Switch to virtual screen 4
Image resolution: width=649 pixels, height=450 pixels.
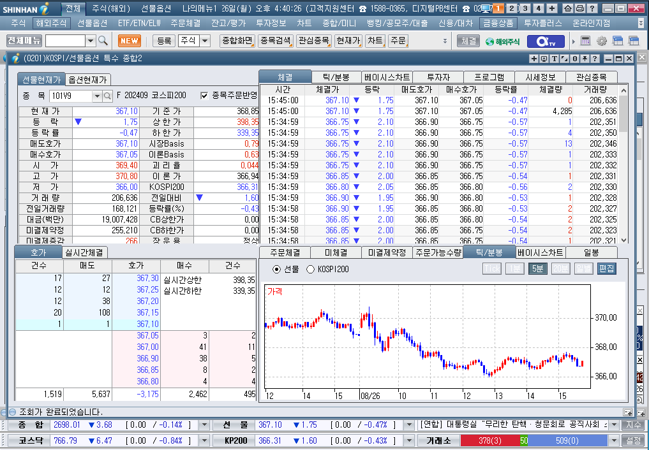[539, 8]
